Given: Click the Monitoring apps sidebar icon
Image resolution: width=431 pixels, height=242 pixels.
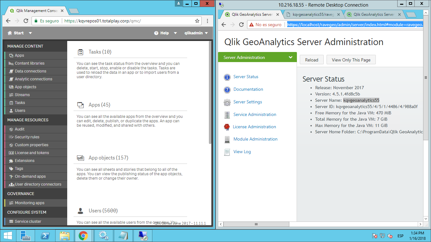Looking at the screenshot, I should (x=11, y=203).
